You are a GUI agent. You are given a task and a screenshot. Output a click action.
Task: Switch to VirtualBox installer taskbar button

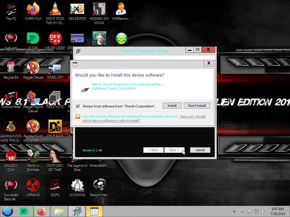(x=77, y=211)
